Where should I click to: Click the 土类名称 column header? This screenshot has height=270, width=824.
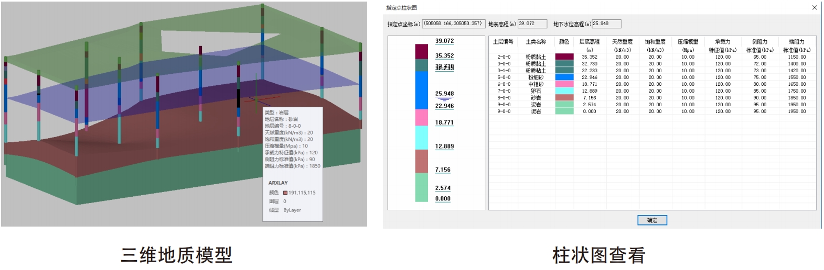536,42
